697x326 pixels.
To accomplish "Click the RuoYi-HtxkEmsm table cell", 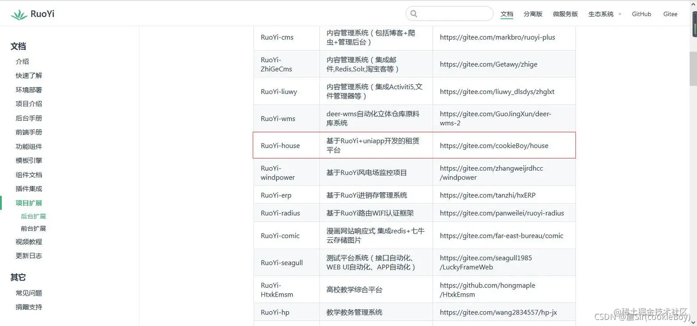I will pyautogui.click(x=286, y=290).
